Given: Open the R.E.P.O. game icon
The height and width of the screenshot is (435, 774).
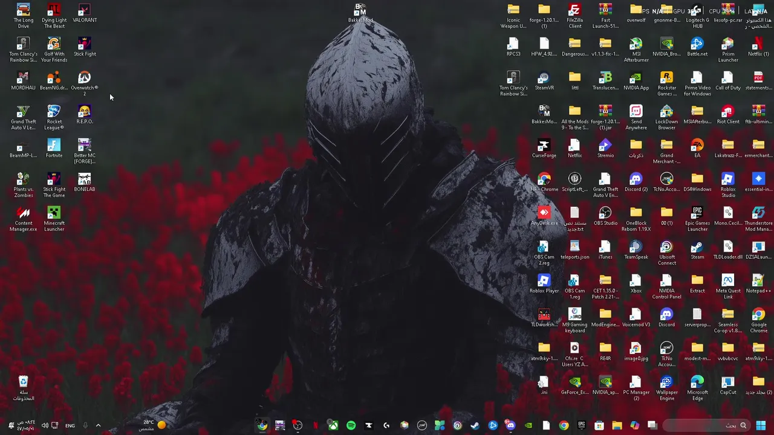Looking at the screenshot, I should tap(85, 115).
